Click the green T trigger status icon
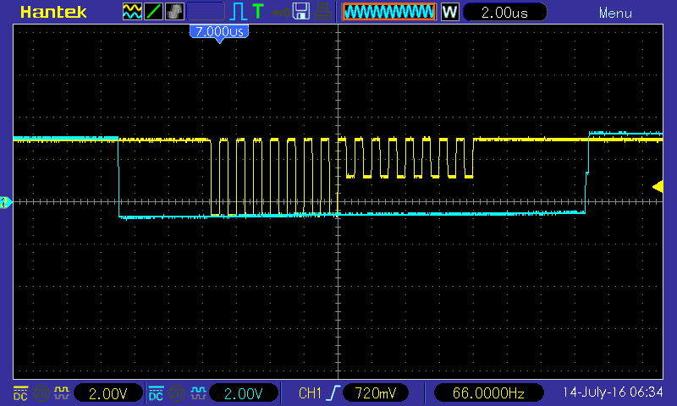 click(x=258, y=11)
